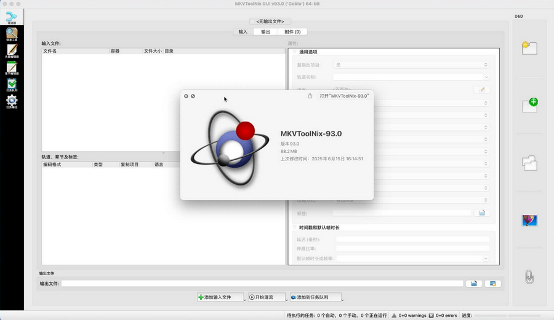The image size is (554, 320).
Task: Open the 章节编辑器 chapter editor
Action: click(x=12, y=68)
